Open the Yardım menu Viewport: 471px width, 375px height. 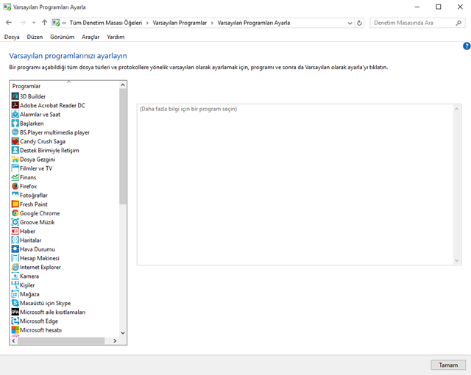pyautogui.click(x=116, y=37)
